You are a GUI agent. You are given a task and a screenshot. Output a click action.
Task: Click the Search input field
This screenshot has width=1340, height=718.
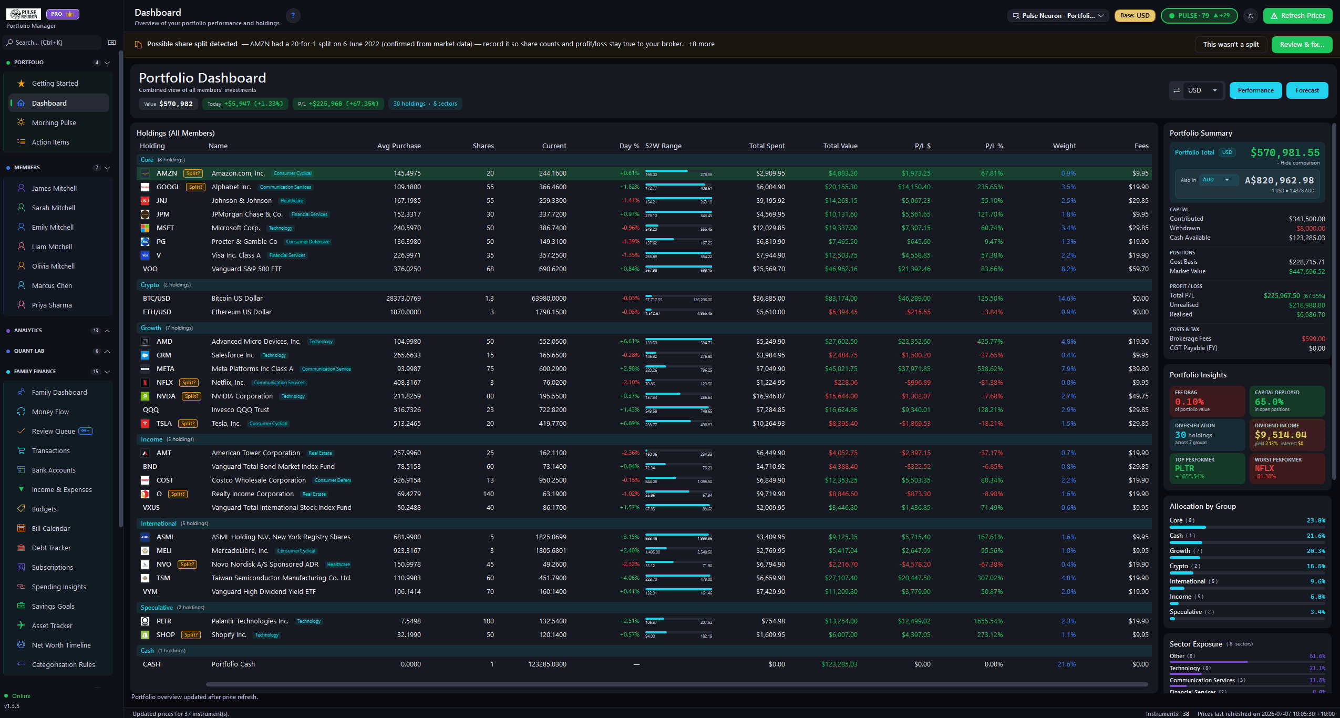coord(53,43)
